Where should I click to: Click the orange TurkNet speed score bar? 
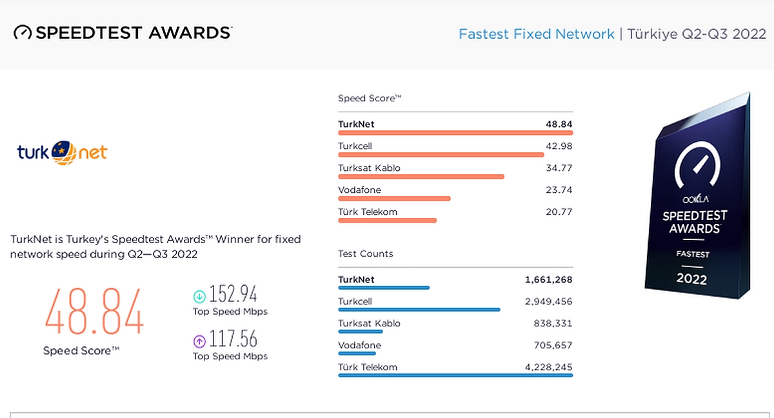click(x=455, y=133)
